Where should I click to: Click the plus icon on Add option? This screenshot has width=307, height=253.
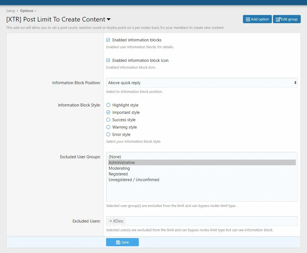[248, 19]
